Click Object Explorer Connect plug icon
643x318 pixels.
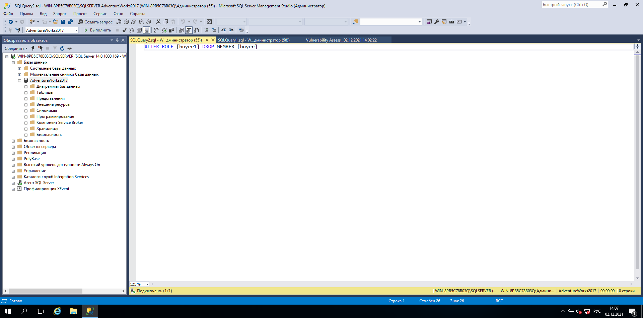tap(33, 48)
